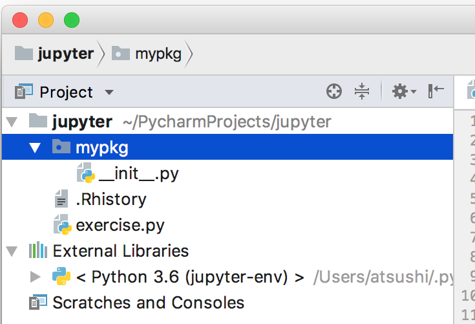Click jupyter in the breadcrumb bar
475x324 pixels.
(x=65, y=54)
